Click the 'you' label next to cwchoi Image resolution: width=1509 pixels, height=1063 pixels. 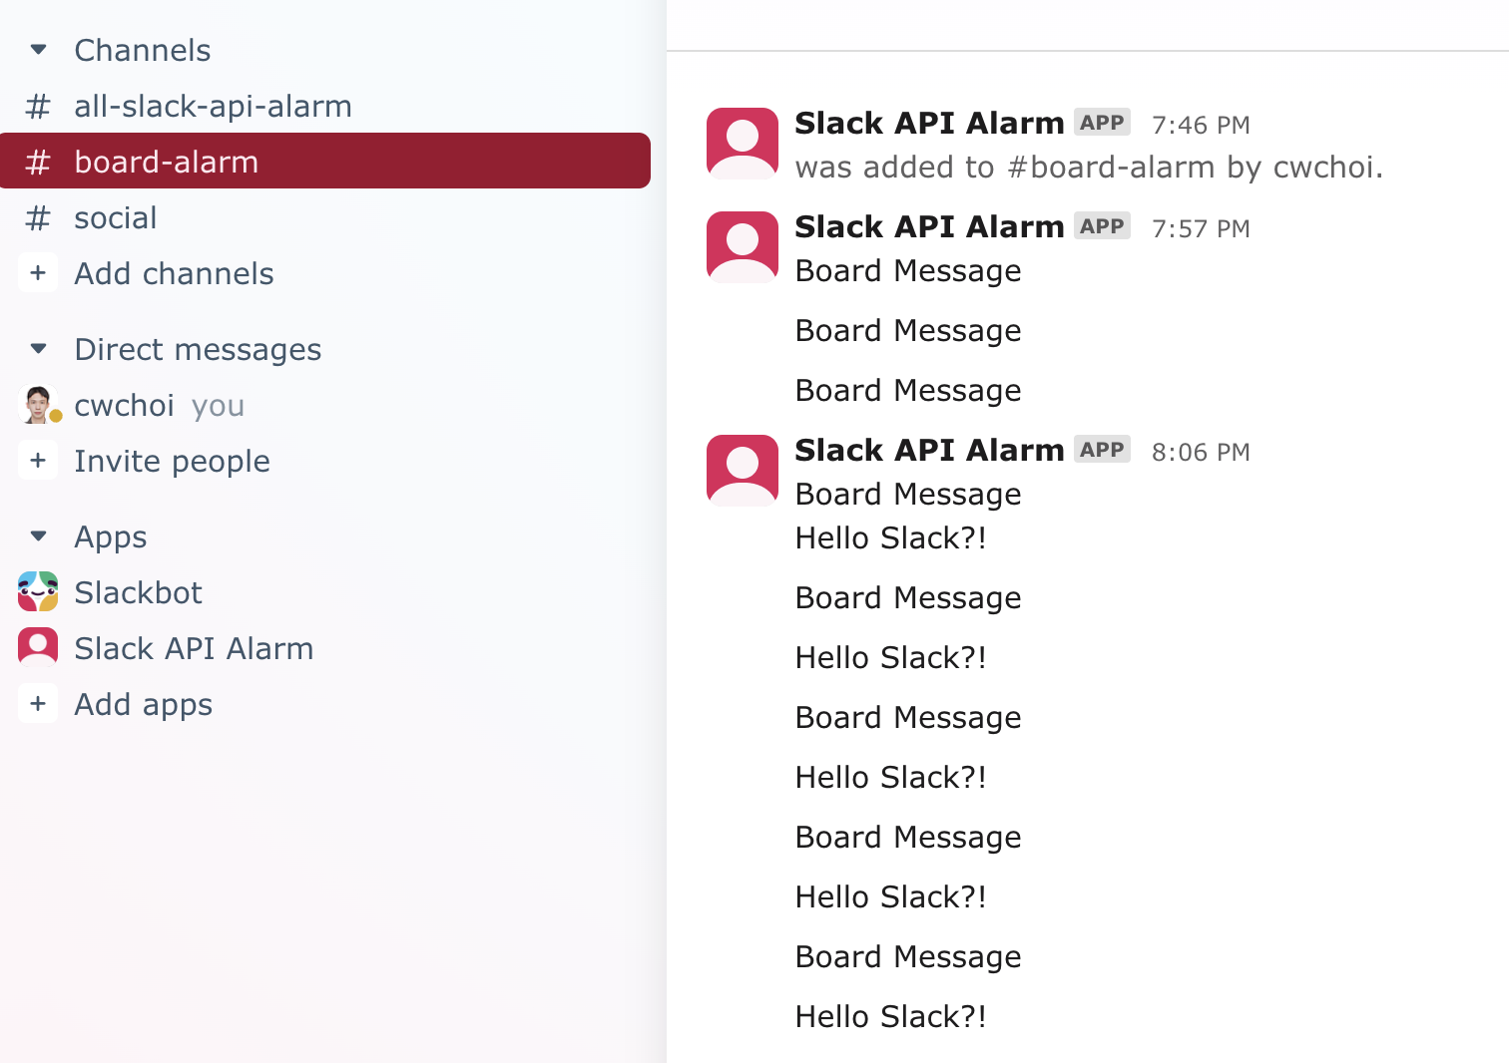[218, 407]
